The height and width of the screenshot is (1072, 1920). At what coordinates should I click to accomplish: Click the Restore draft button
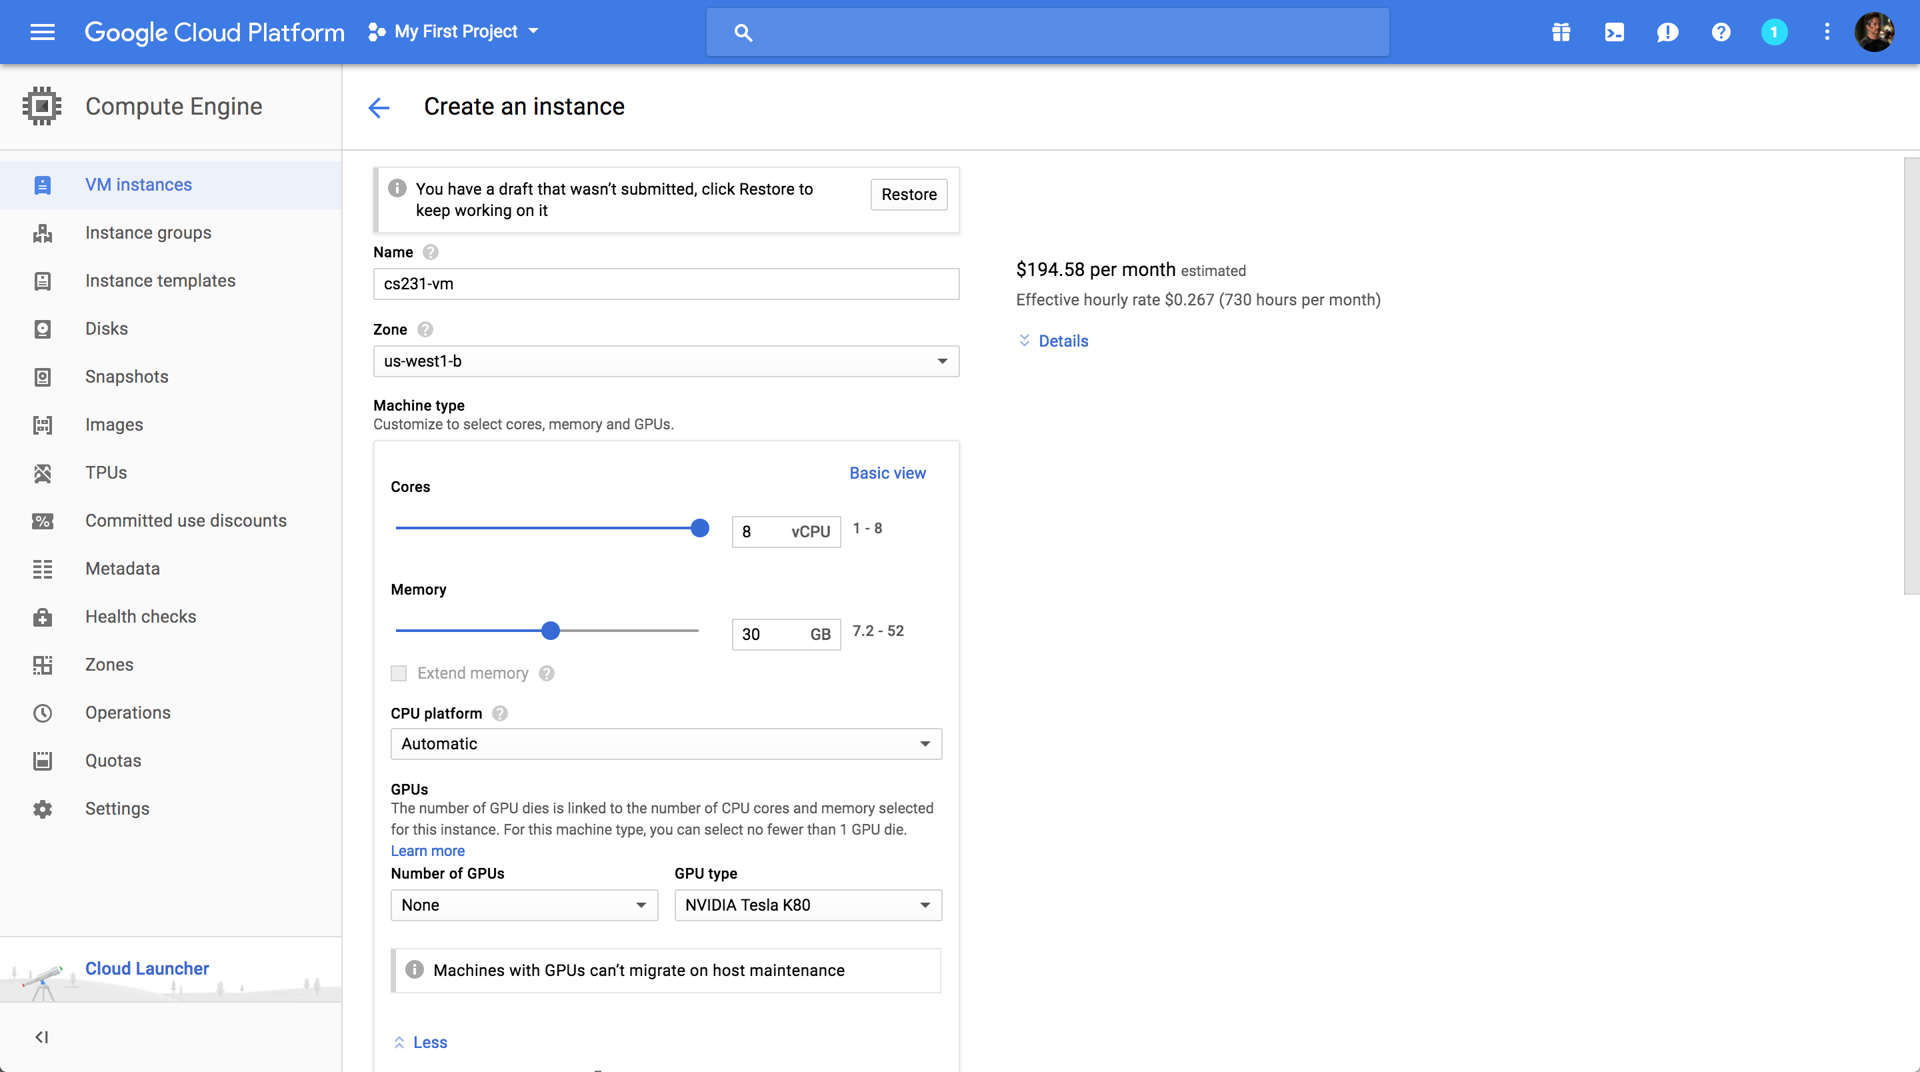pyautogui.click(x=909, y=195)
